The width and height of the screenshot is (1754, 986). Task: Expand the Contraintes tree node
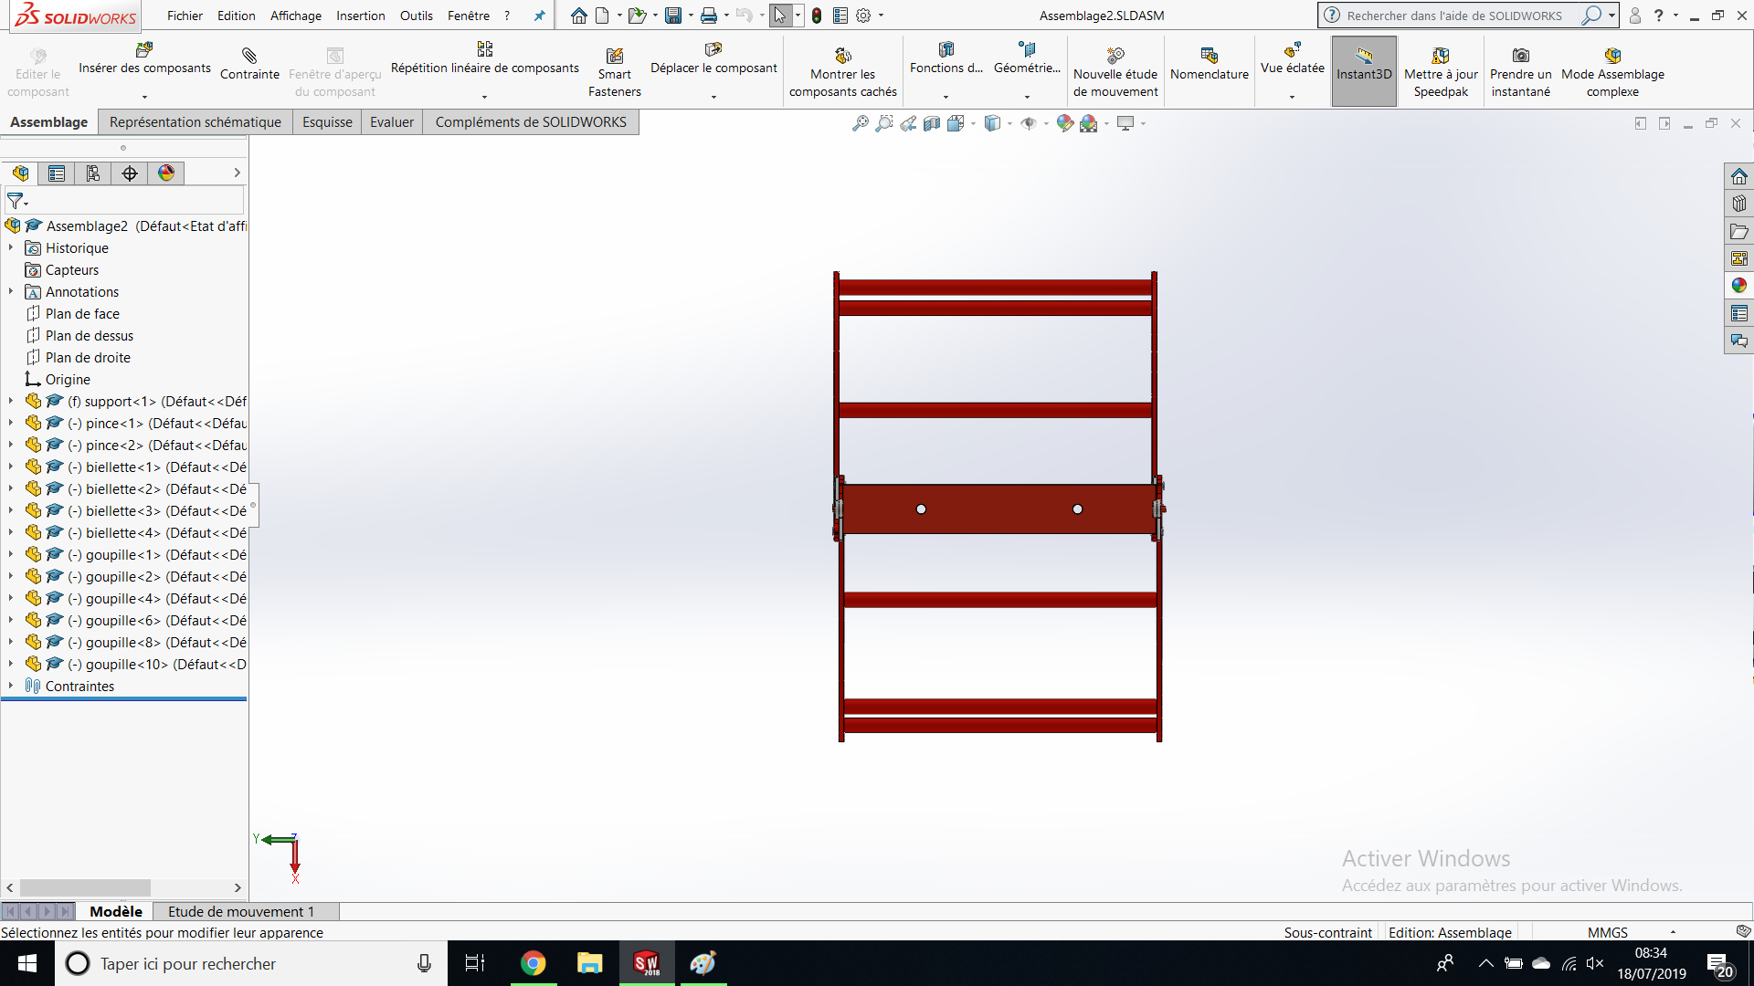click(x=11, y=686)
